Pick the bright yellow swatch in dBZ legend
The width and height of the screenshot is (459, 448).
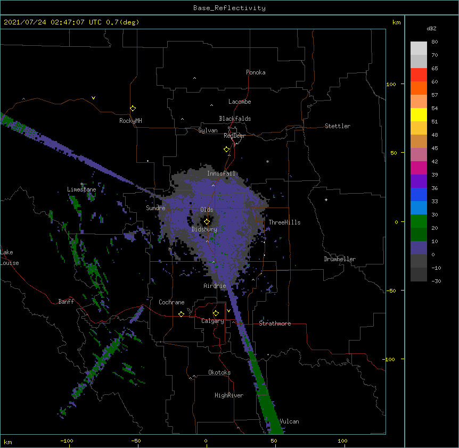click(x=419, y=114)
